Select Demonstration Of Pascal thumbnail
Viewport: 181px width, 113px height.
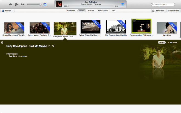point(141,26)
